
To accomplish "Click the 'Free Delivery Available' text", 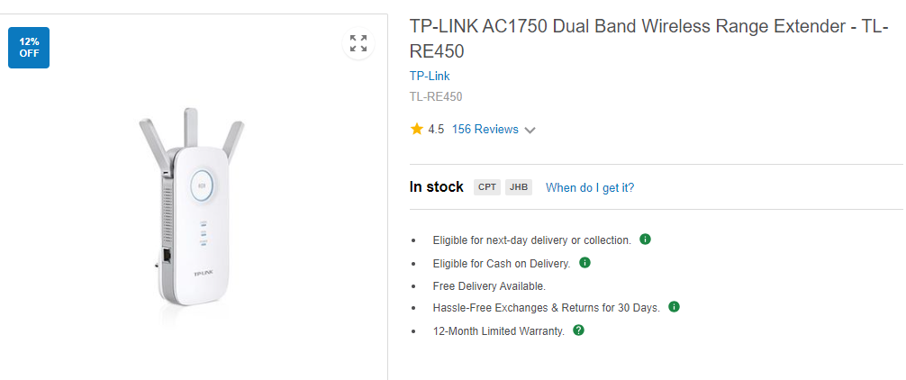I will [x=489, y=285].
